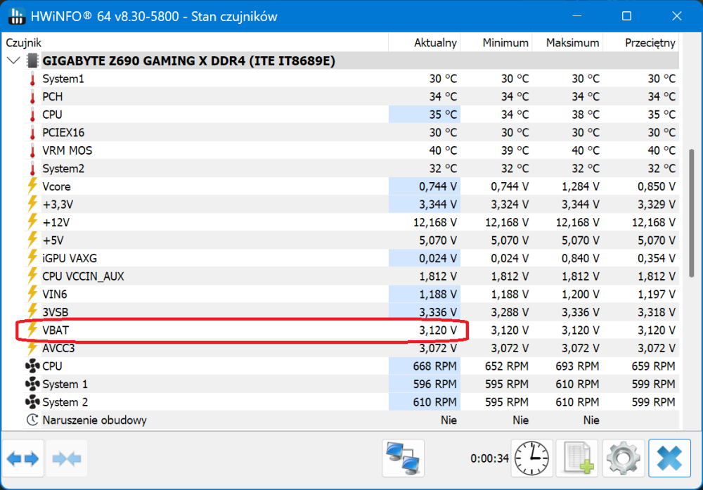Screen dimensions: 703x490
Task: Open sensor settings via gear icon
Action: (624, 458)
